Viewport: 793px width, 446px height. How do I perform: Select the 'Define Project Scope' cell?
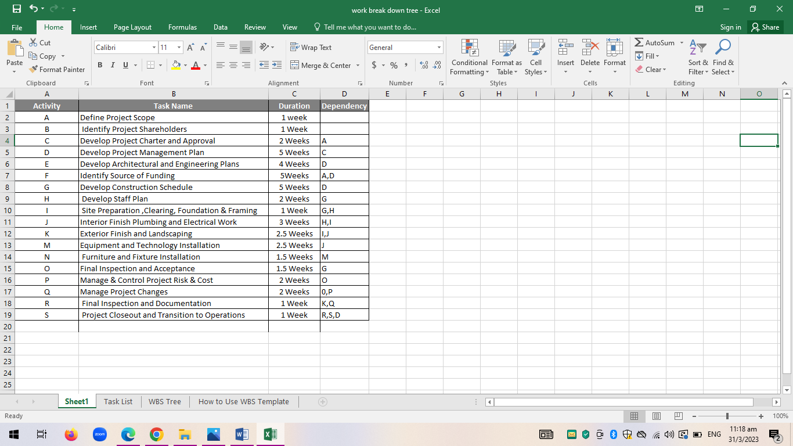(174, 117)
